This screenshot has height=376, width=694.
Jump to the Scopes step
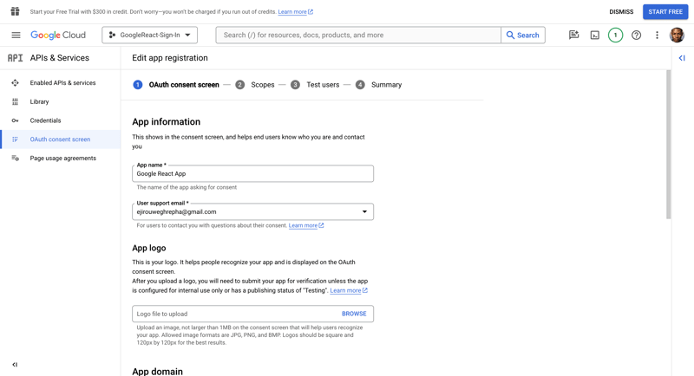tap(263, 84)
